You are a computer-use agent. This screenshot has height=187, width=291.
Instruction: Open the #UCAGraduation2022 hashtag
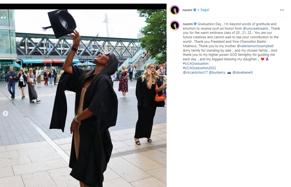(199, 68)
